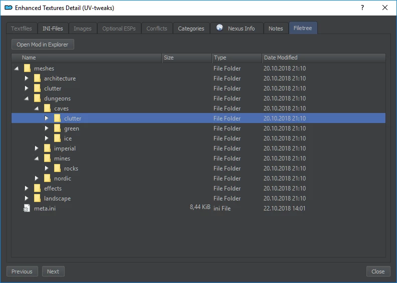Select the mines folder name

point(62,158)
